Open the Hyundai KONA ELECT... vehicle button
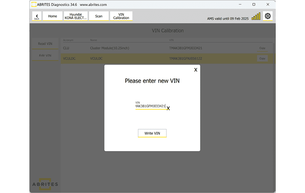This screenshot has width=305, height=193. click(76, 16)
